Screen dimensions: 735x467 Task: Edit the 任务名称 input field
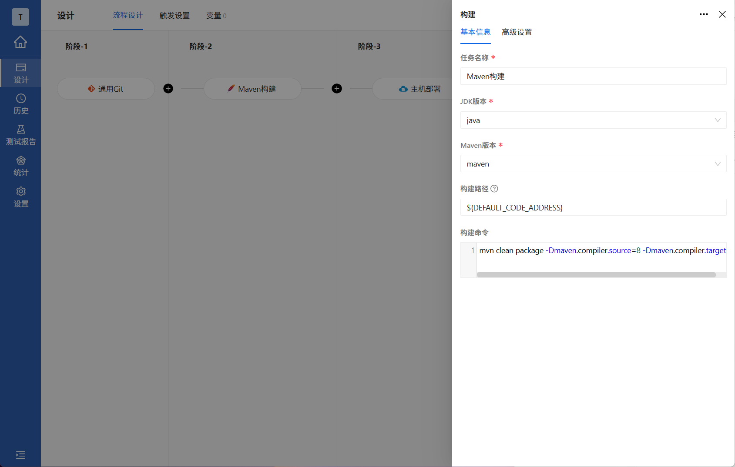click(x=593, y=76)
